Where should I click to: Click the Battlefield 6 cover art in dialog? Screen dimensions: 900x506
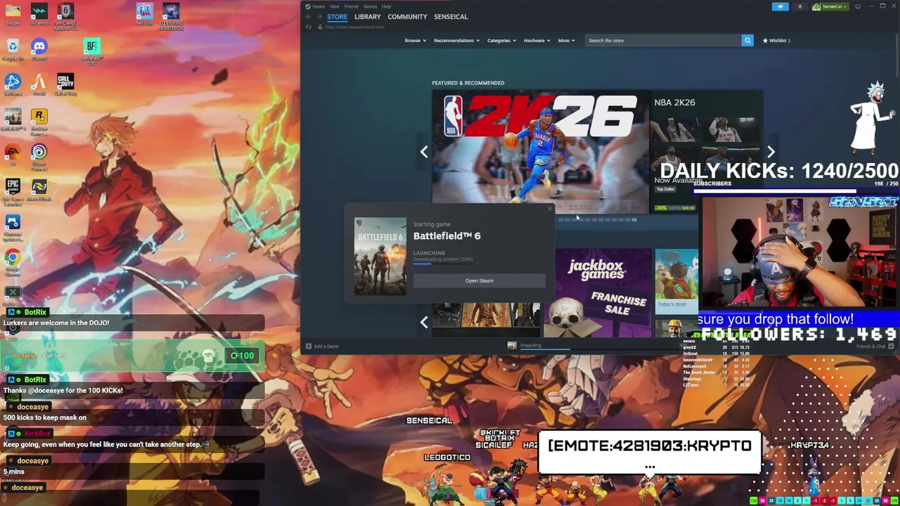click(380, 257)
